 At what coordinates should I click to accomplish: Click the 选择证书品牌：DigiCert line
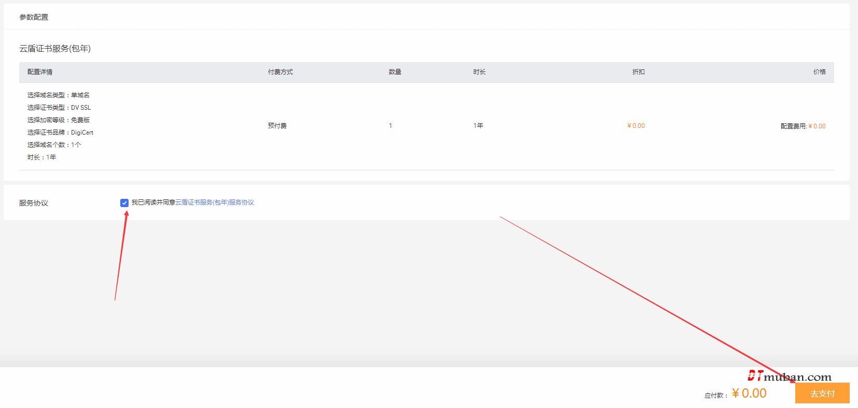pos(61,133)
